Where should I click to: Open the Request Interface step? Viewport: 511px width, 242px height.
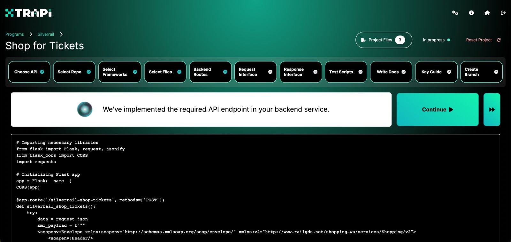(x=256, y=72)
